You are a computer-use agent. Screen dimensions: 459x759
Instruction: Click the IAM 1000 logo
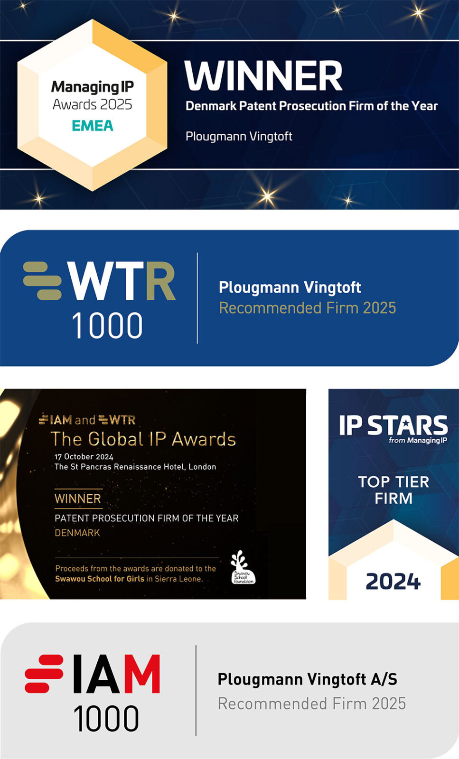[x=93, y=693]
